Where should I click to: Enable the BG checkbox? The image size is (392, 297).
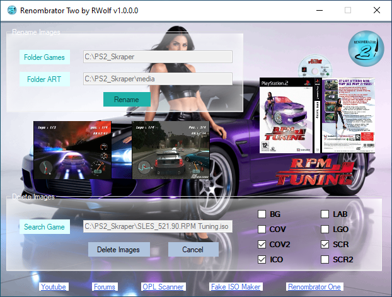(x=262, y=214)
